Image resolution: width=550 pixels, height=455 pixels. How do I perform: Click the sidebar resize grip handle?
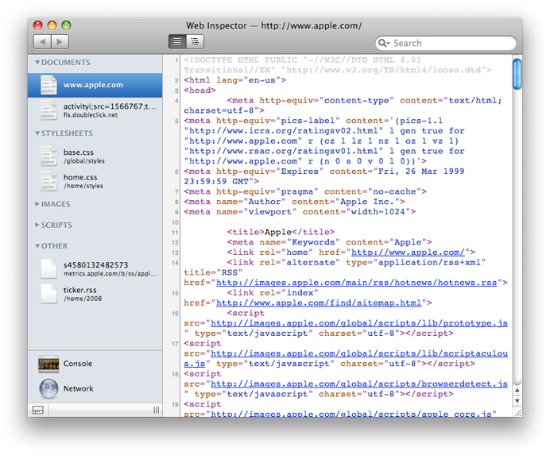[157, 410]
